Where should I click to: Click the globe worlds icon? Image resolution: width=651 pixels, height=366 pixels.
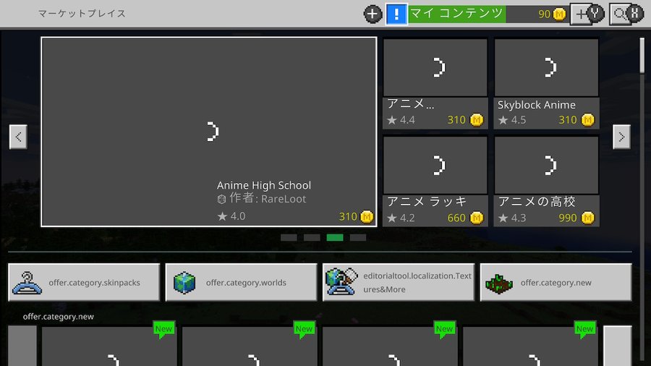click(x=184, y=283)
